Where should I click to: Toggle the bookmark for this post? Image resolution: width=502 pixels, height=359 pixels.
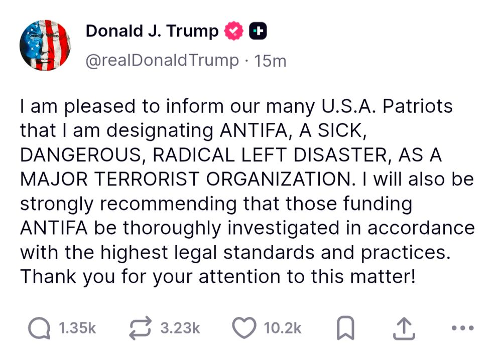click(345, 328)
